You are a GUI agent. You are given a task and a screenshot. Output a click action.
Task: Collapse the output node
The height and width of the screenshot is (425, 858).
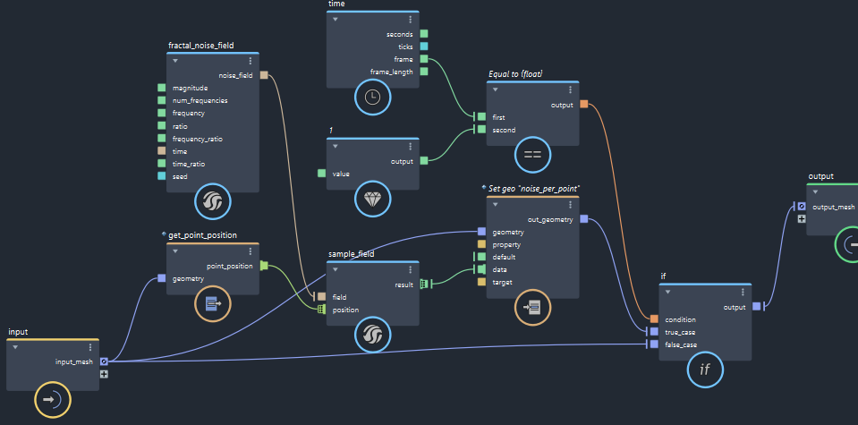click(x=815, y=192)
